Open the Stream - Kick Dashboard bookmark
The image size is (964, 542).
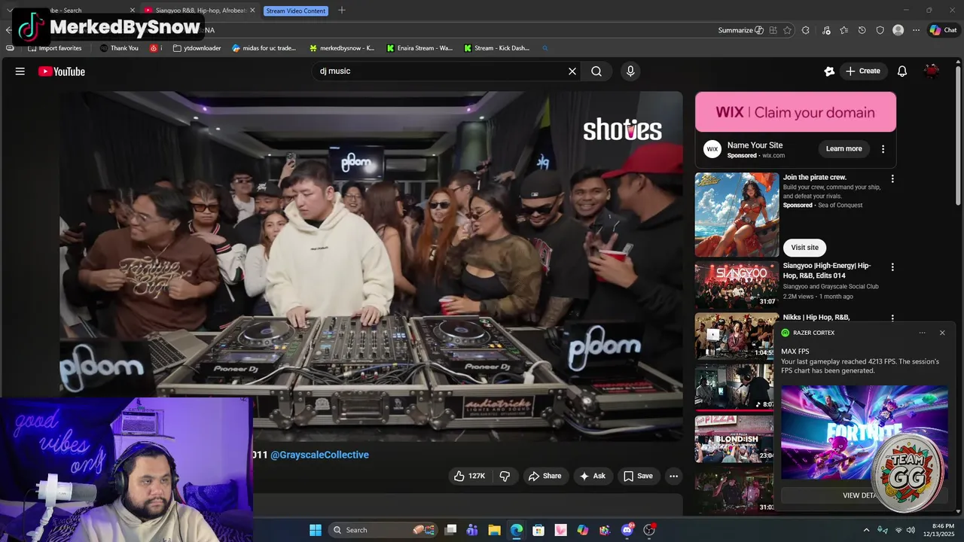[497, 48]
